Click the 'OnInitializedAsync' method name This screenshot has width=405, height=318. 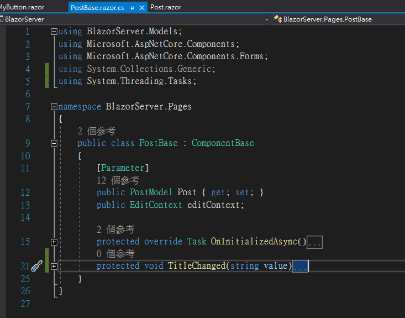click(x=254, y=242)
